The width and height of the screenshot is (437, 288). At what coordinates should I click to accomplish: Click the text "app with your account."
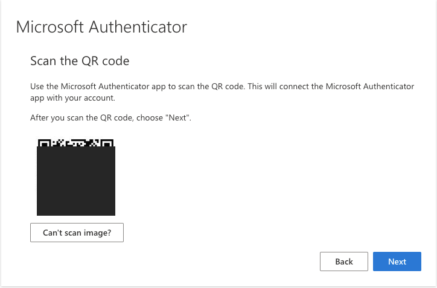(x=72, y=98)
